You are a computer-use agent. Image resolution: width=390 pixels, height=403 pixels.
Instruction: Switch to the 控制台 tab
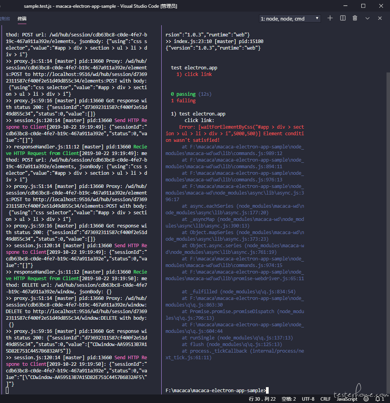coord(5,19)
